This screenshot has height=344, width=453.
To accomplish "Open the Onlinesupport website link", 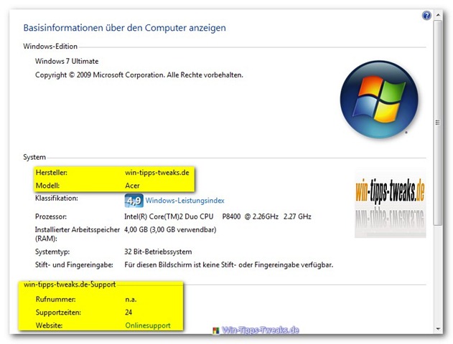I will point(148,325).
